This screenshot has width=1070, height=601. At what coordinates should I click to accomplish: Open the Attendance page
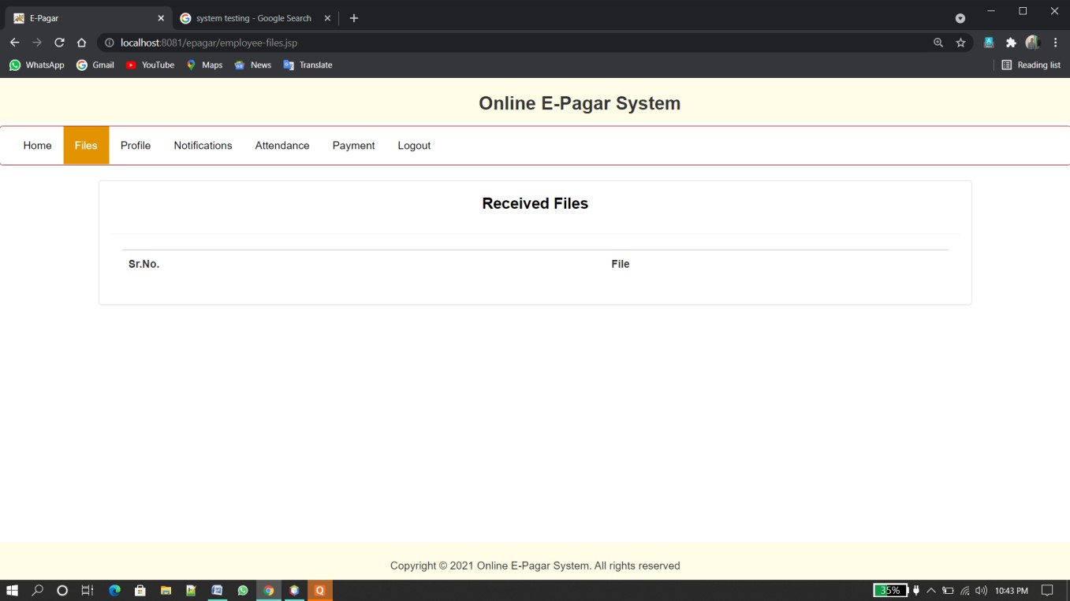pos(281,145)
